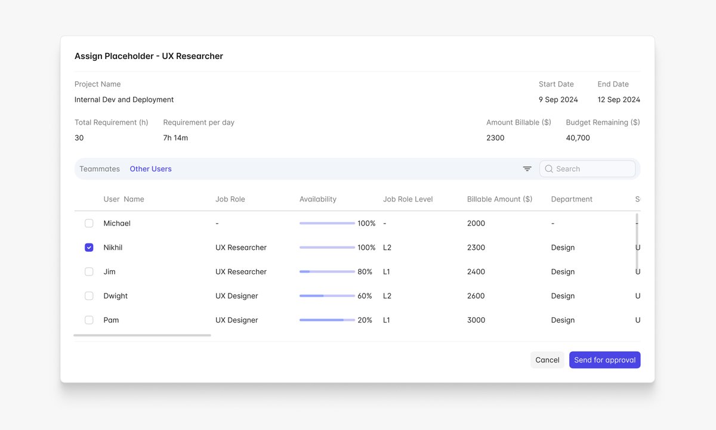This screenshot has height=430, width=716.
Task: Focus the Search input field
Action: click(587, 169)
